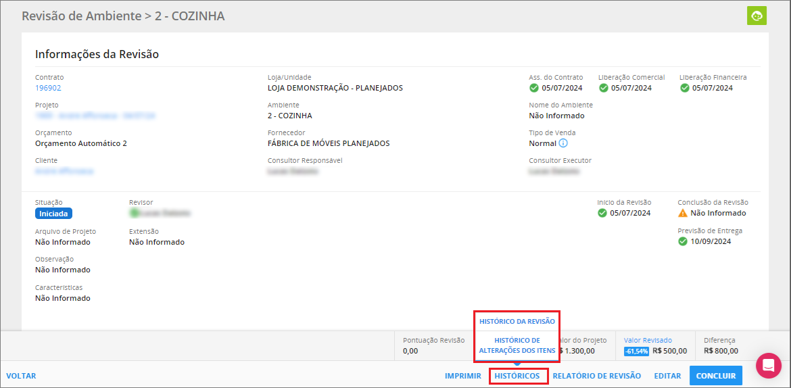Click the Previsão de Entrega date 10/09/2024
791x388 pixels.
pyautogui.click(x=711, y=241)
